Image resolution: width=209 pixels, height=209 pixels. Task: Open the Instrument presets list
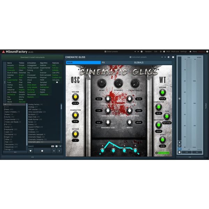point(138,57)
